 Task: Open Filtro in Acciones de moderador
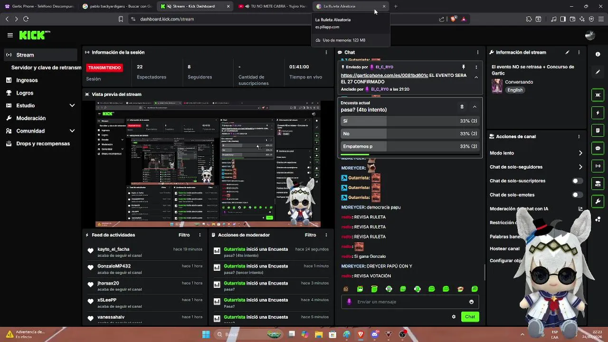click(310, 235)
